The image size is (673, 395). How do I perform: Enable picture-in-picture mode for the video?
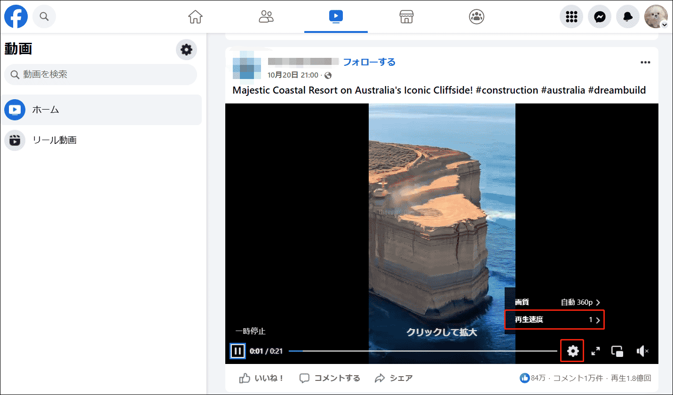tap(617, 351)
